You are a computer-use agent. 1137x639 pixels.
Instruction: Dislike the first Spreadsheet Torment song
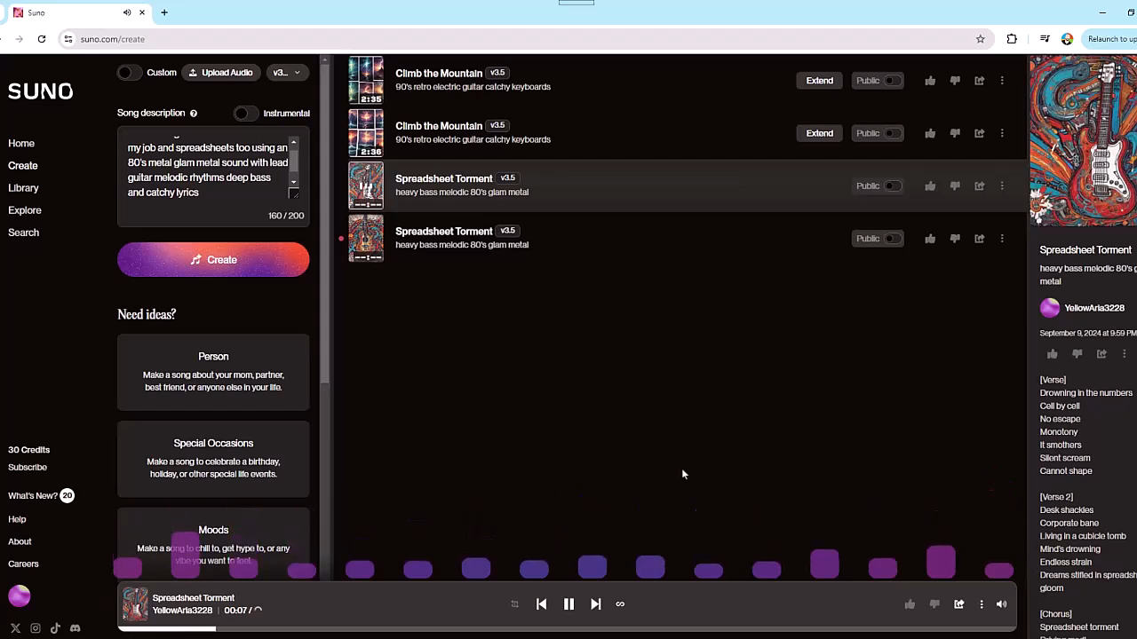[955, 185]
